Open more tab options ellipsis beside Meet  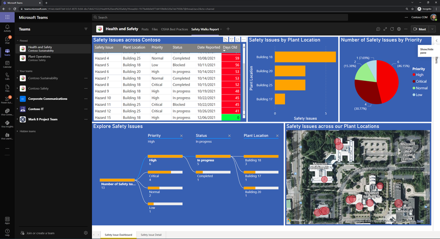[406, 29]
